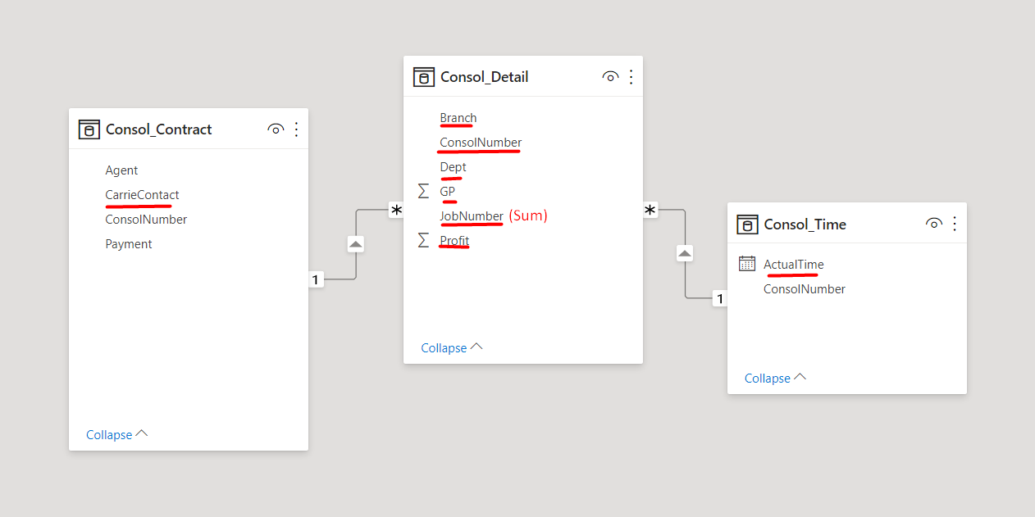This screenshot has height=517, width=1035.
Task: Click the Consol_Detail table title
Action: (485, 77)
